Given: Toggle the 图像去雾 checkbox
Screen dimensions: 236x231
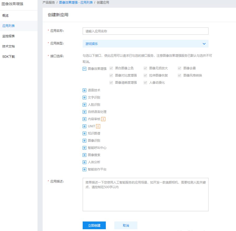Looking at the screenshot, I should 179,68.
